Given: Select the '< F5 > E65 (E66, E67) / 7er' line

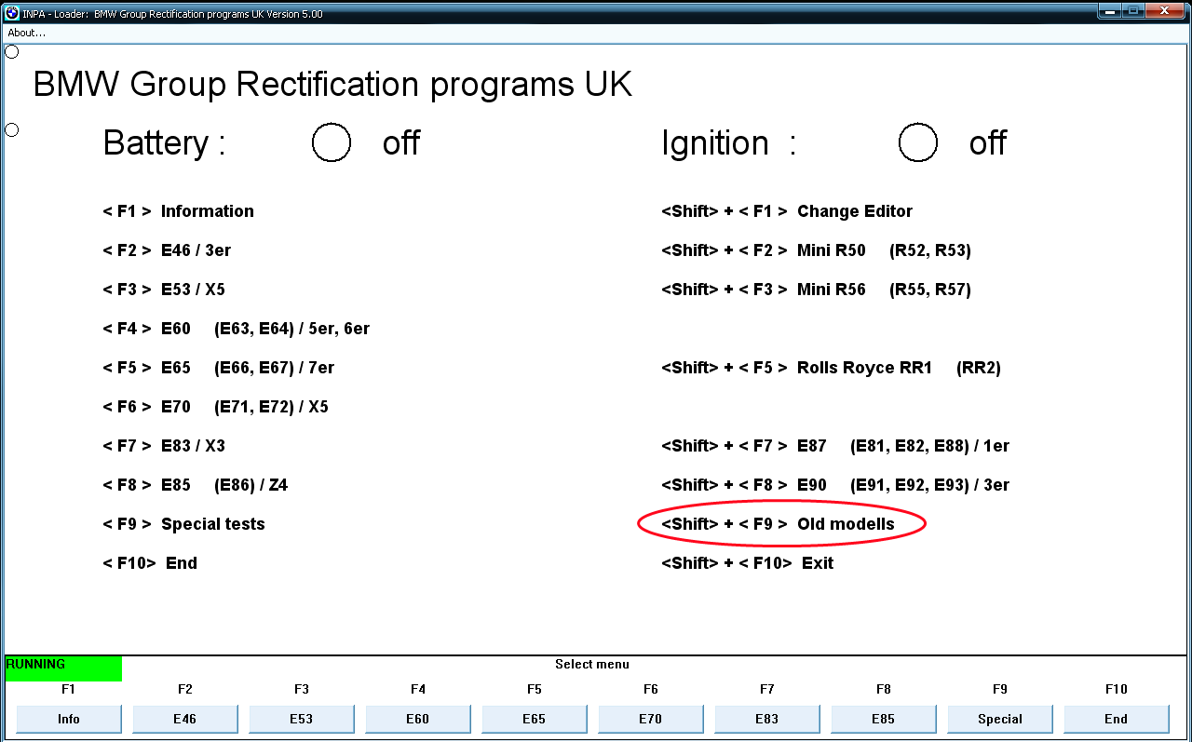Looking at the screenshot, I should pos(219,368).
